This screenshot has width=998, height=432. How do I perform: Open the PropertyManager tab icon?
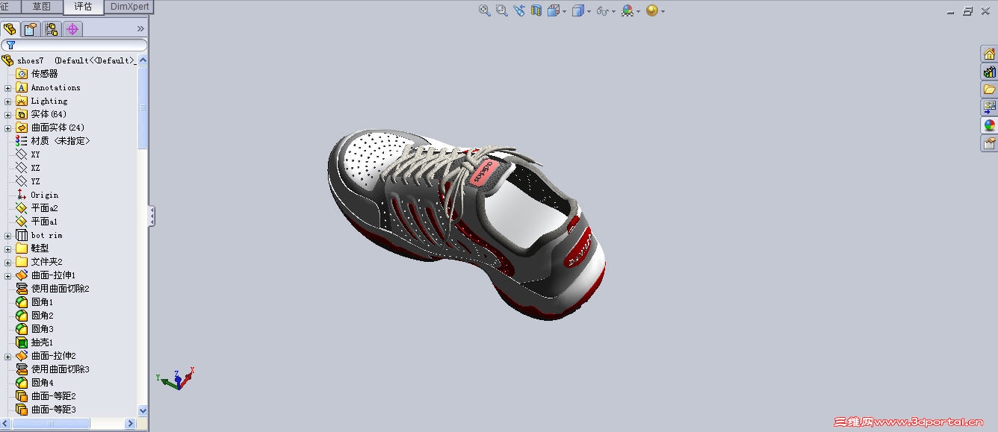31,29
